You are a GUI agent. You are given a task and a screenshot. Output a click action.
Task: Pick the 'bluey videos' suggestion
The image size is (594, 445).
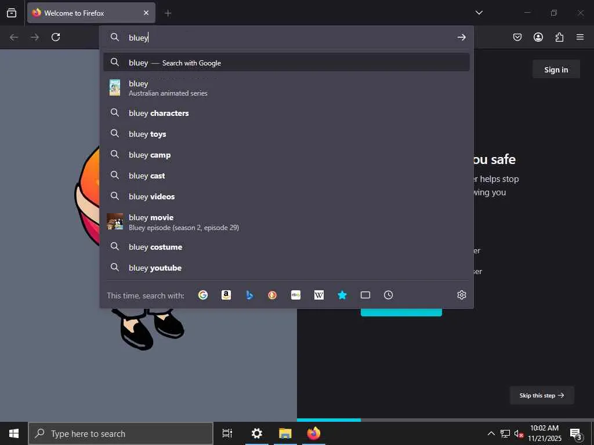tap(287, 196)
